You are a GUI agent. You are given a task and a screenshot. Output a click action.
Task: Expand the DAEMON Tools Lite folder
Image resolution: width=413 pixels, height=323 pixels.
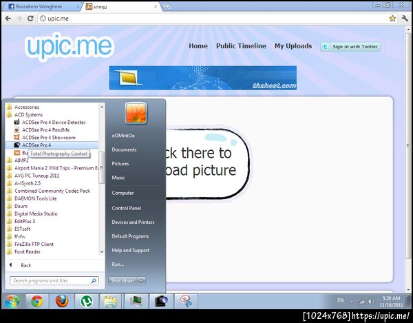36,198
